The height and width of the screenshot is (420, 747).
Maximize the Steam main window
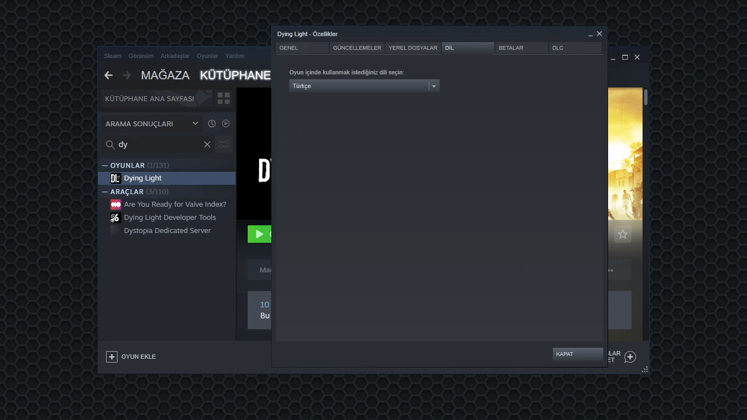point(625,57)
